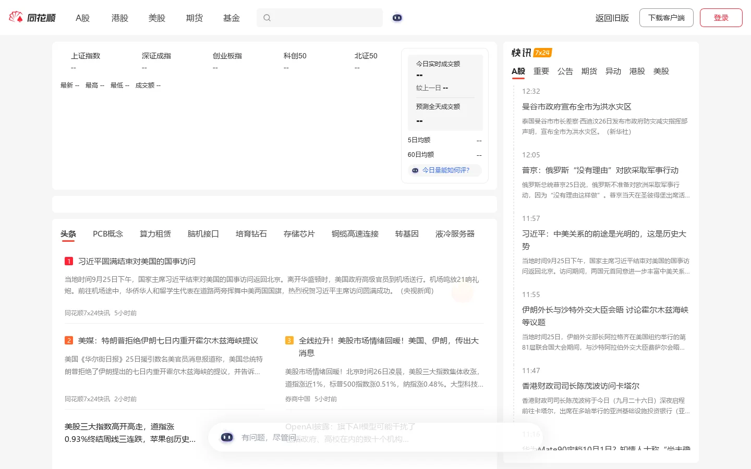Image resolution: width=751 pixels, height=469 pixels.
Task: Click the 今日实时成交额 label
Action: (x=438, y=64)
